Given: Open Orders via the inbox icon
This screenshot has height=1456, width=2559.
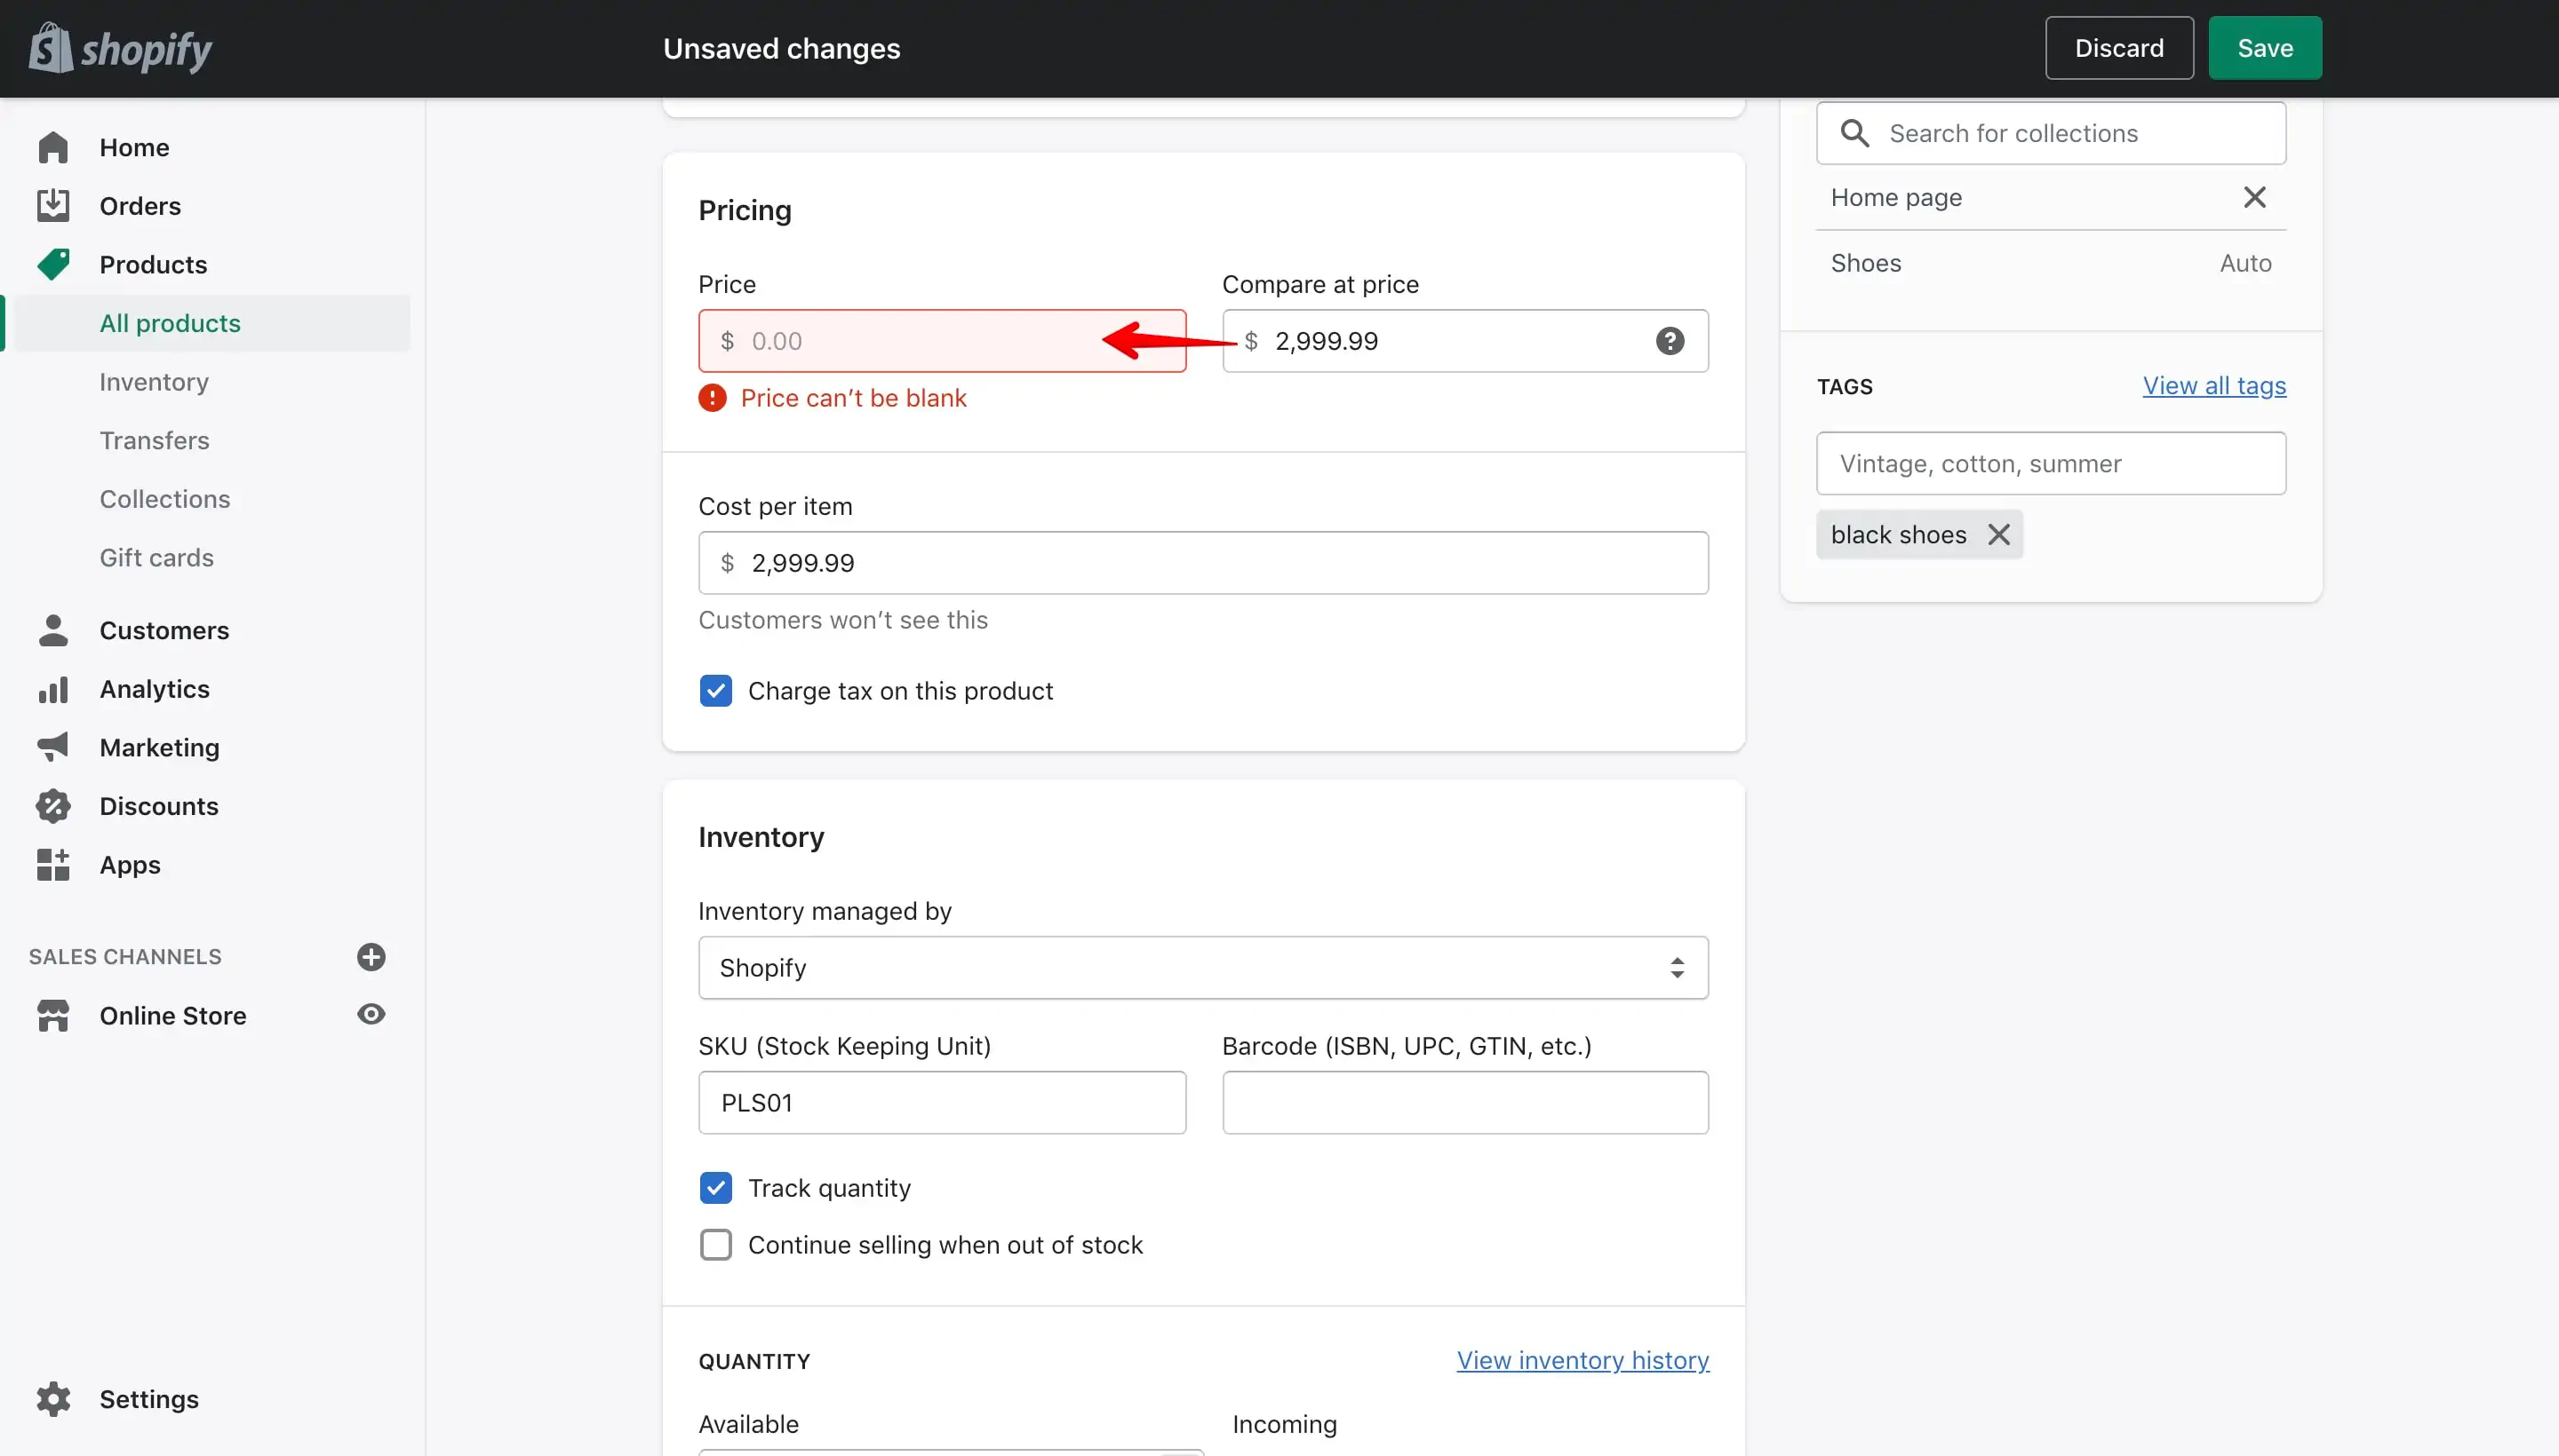Looking at the screenshot, I should 53,206.
